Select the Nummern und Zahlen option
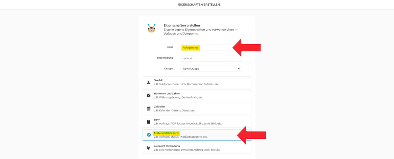This screenshot has height=159, width=394. [197, 95]
